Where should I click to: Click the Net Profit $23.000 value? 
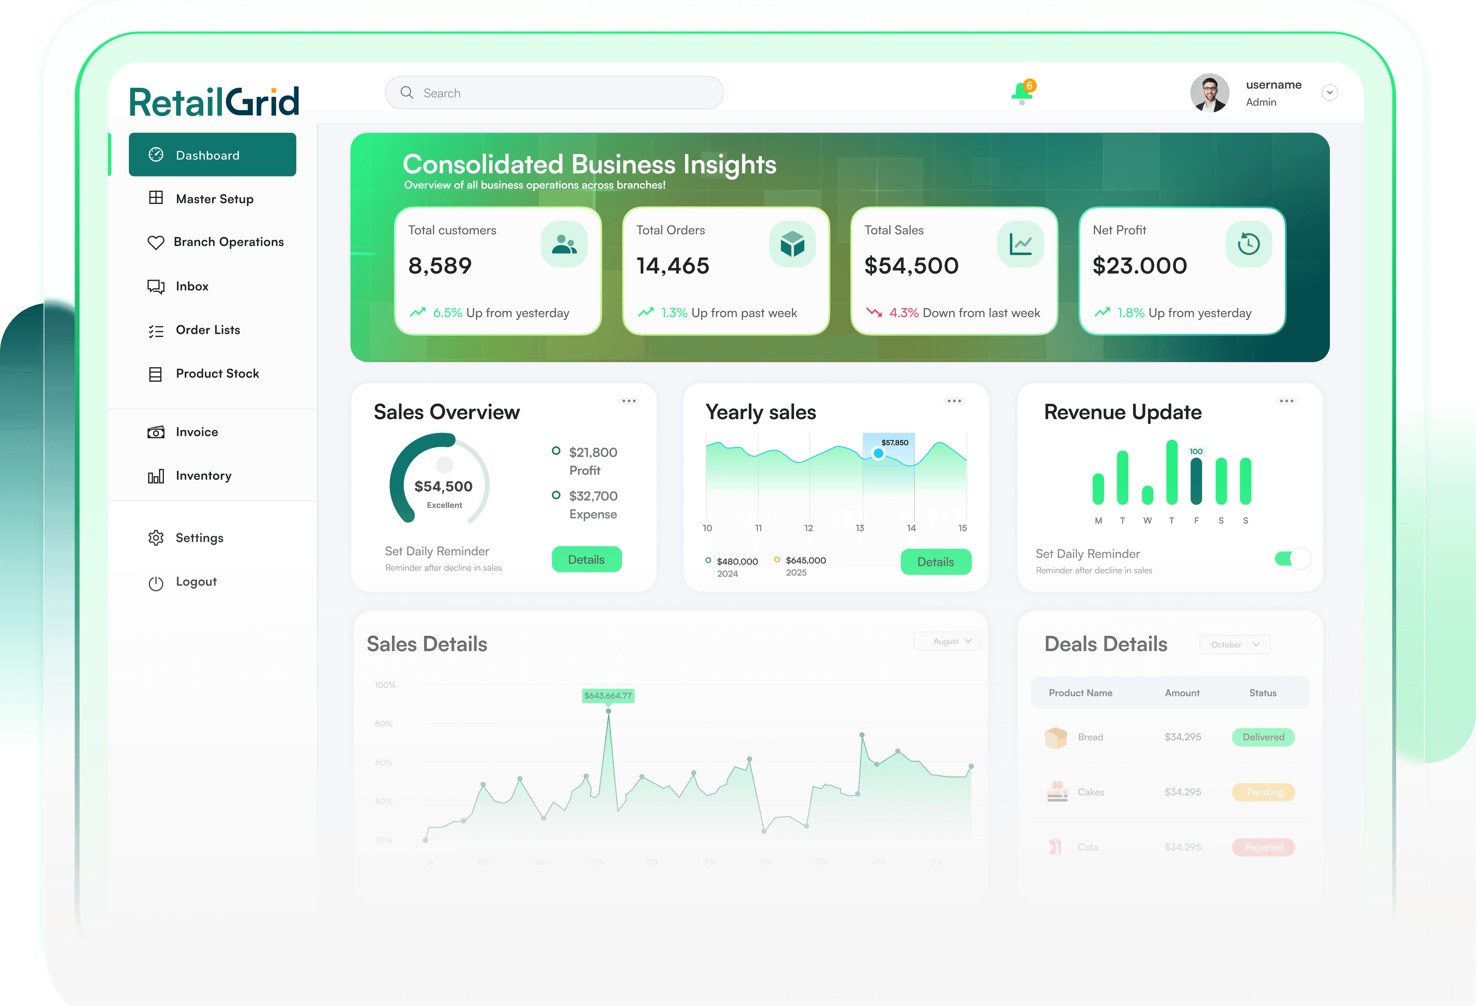1139,266
